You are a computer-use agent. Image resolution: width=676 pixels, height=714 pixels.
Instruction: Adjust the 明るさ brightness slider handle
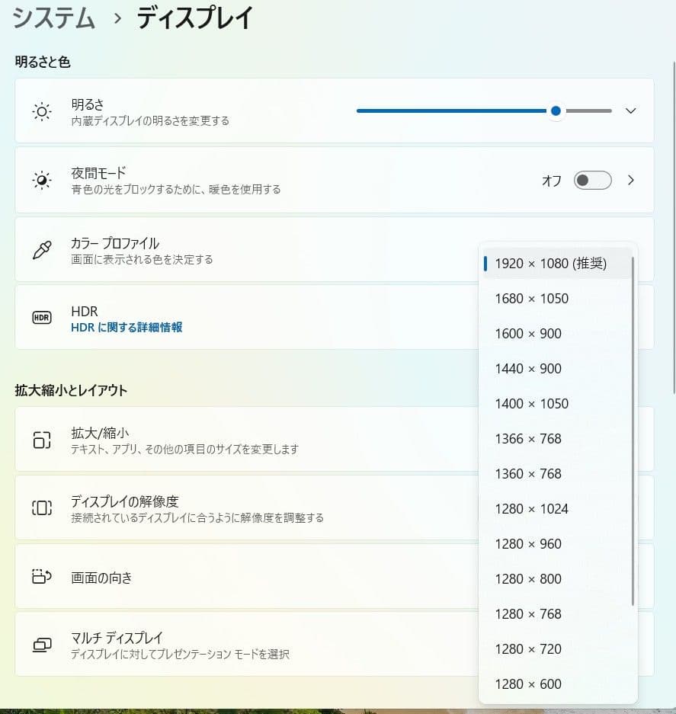pyautogui.click(x=556, y=110)
